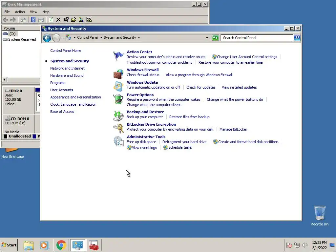Click the green Refresh button beside address bar
Screen dimensions: 336x252
point(215,38)
